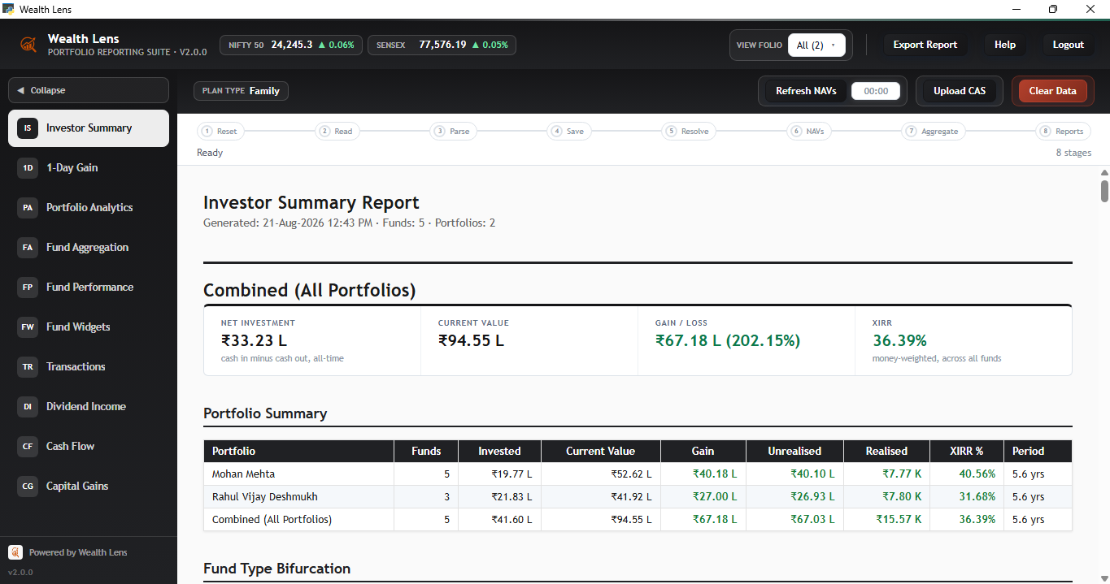Click stage 8 Reports in progress tracker
1110x584 pixels.
pos(1062,132)
